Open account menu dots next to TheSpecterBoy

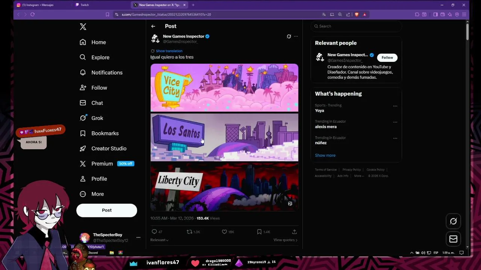click(x=138, y=237)
